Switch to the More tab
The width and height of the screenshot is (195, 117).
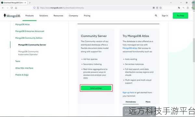(148, 102)
